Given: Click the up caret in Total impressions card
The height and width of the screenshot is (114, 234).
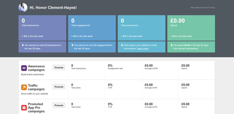Looking at the screenshot, I should coord(22,36).
